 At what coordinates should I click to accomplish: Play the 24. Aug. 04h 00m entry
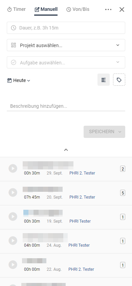tap(13, 241)
